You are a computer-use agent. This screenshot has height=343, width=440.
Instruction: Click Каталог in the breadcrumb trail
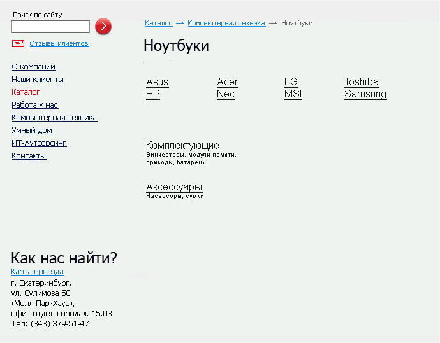click(x=158, y=23)
